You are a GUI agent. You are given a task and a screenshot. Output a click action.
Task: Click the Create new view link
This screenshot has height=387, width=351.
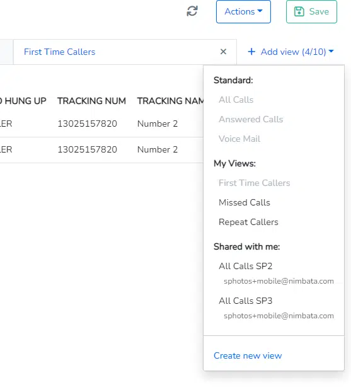click(x=248, y=355)
